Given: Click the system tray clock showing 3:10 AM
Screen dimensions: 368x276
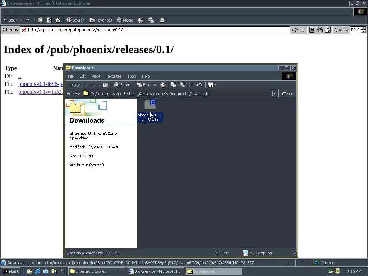Looking at the screenshot, I should (354, 272).
